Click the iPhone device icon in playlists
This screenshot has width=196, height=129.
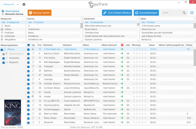coord(5,49)
